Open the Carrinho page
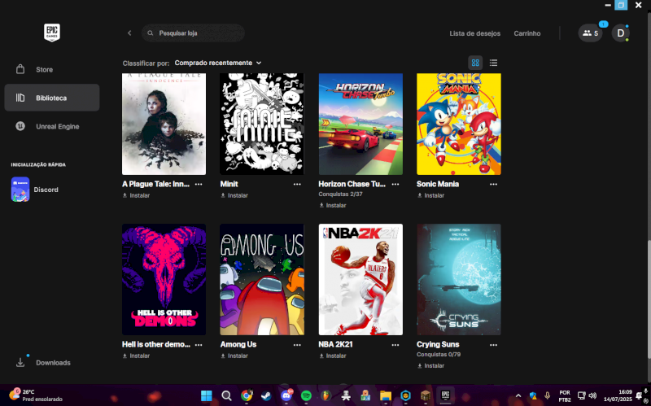The height and width of the screenshot is (406, 651). click(x=526, y=33)
